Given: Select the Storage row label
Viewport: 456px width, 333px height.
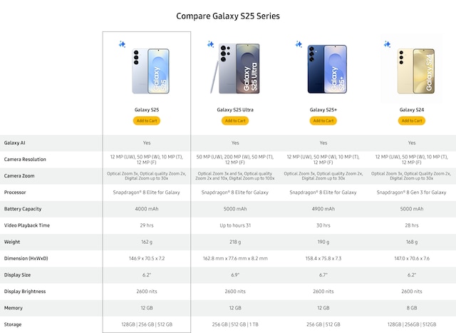Looking at the screenshot, I should 14,324.
